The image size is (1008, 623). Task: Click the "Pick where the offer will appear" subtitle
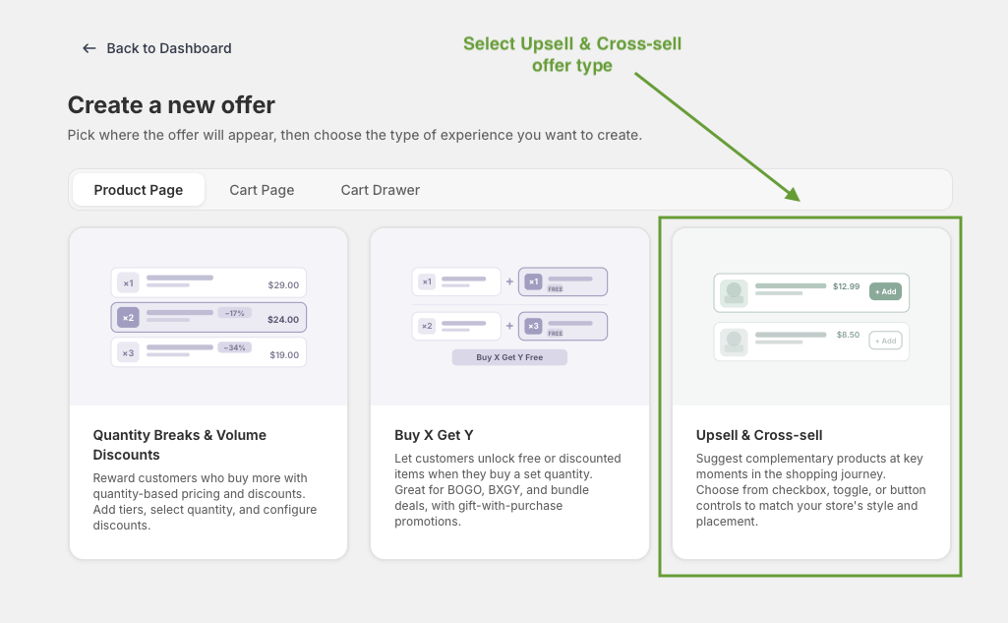355,135
